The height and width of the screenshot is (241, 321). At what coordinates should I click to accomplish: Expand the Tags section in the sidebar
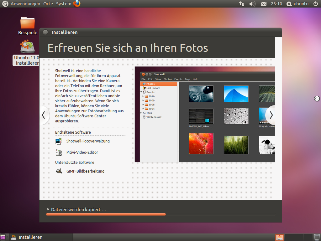click(x=141, y=113)
